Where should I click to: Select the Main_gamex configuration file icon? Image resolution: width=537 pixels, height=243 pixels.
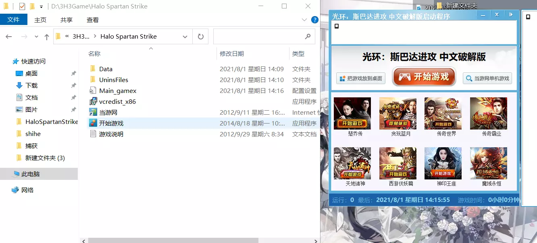pyautogui.click(x=93, y=91)
